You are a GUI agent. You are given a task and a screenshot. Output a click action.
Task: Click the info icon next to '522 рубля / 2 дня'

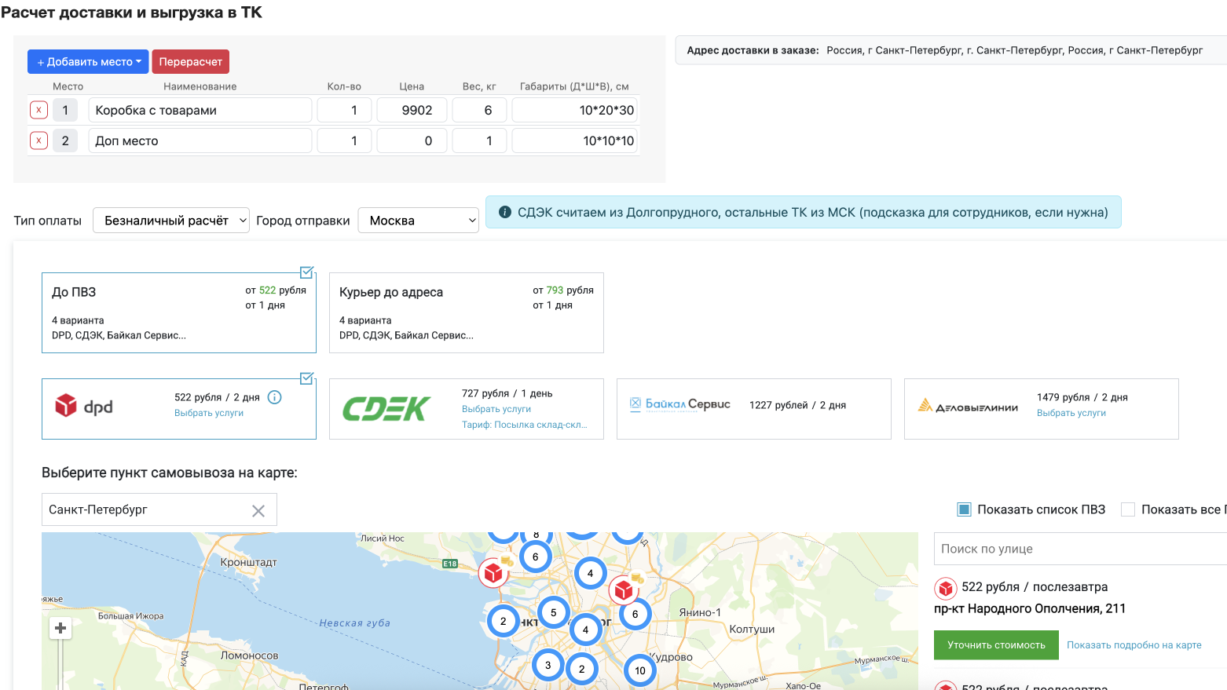[x=274, y=397]
